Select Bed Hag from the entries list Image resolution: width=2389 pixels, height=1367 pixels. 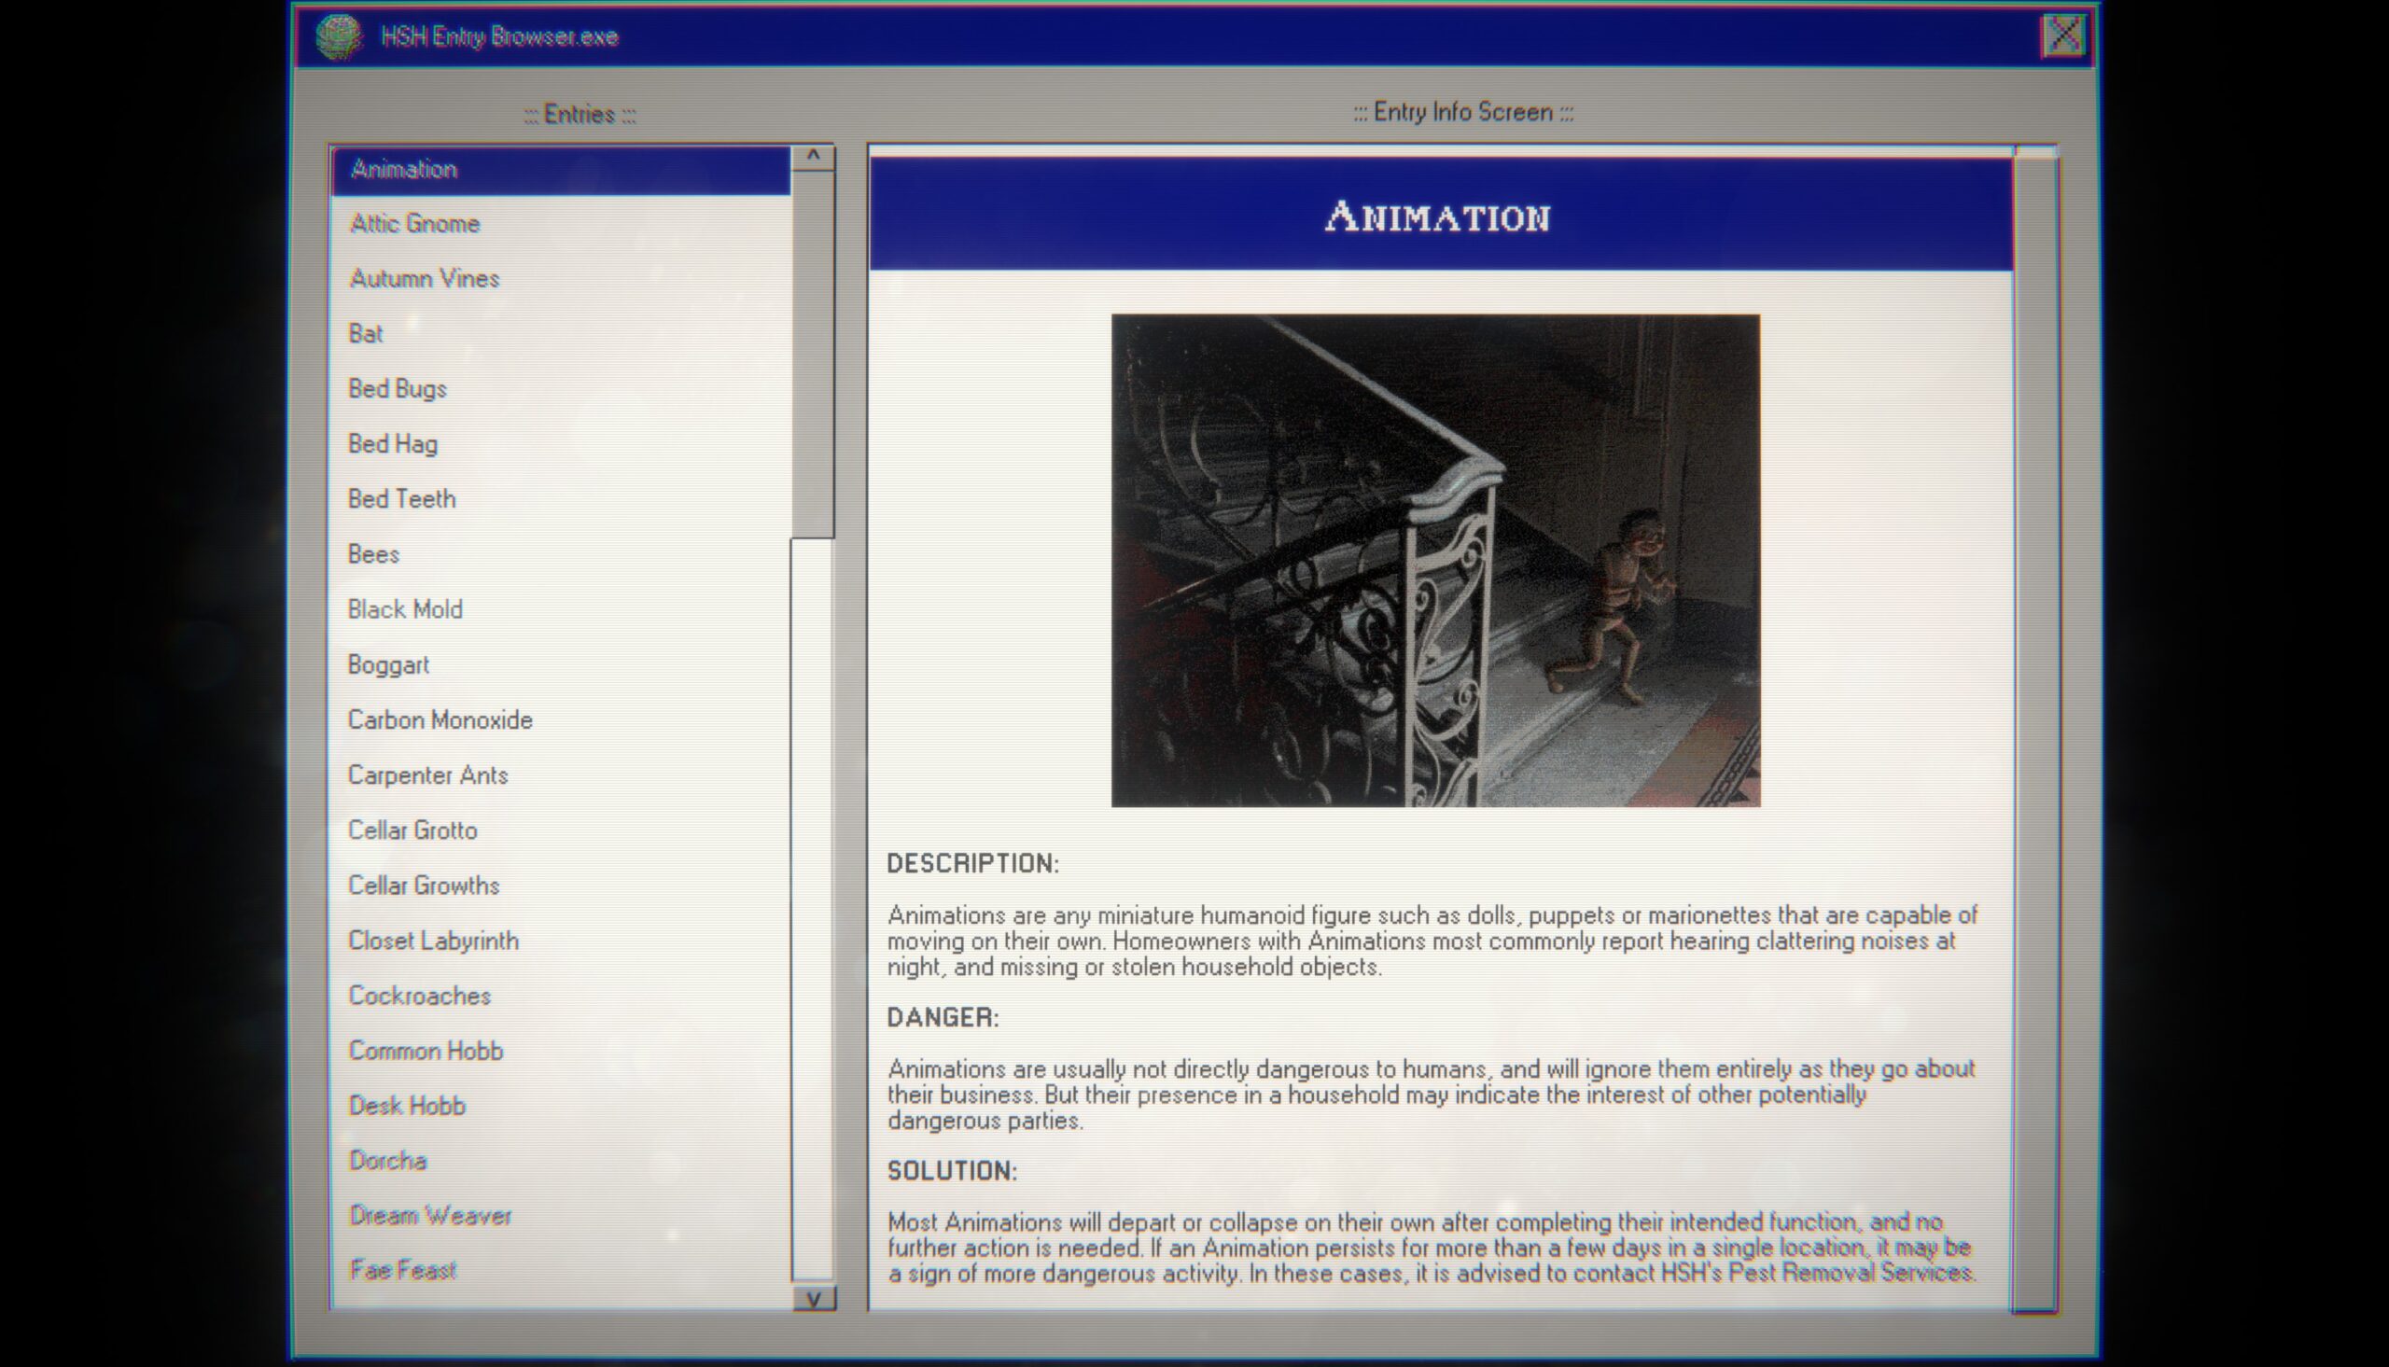click(x=394, y=443)
